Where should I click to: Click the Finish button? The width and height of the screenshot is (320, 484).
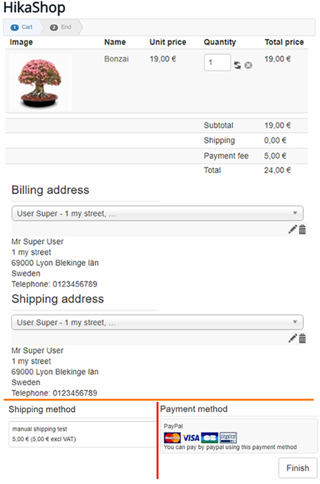[x=298, y=468]
